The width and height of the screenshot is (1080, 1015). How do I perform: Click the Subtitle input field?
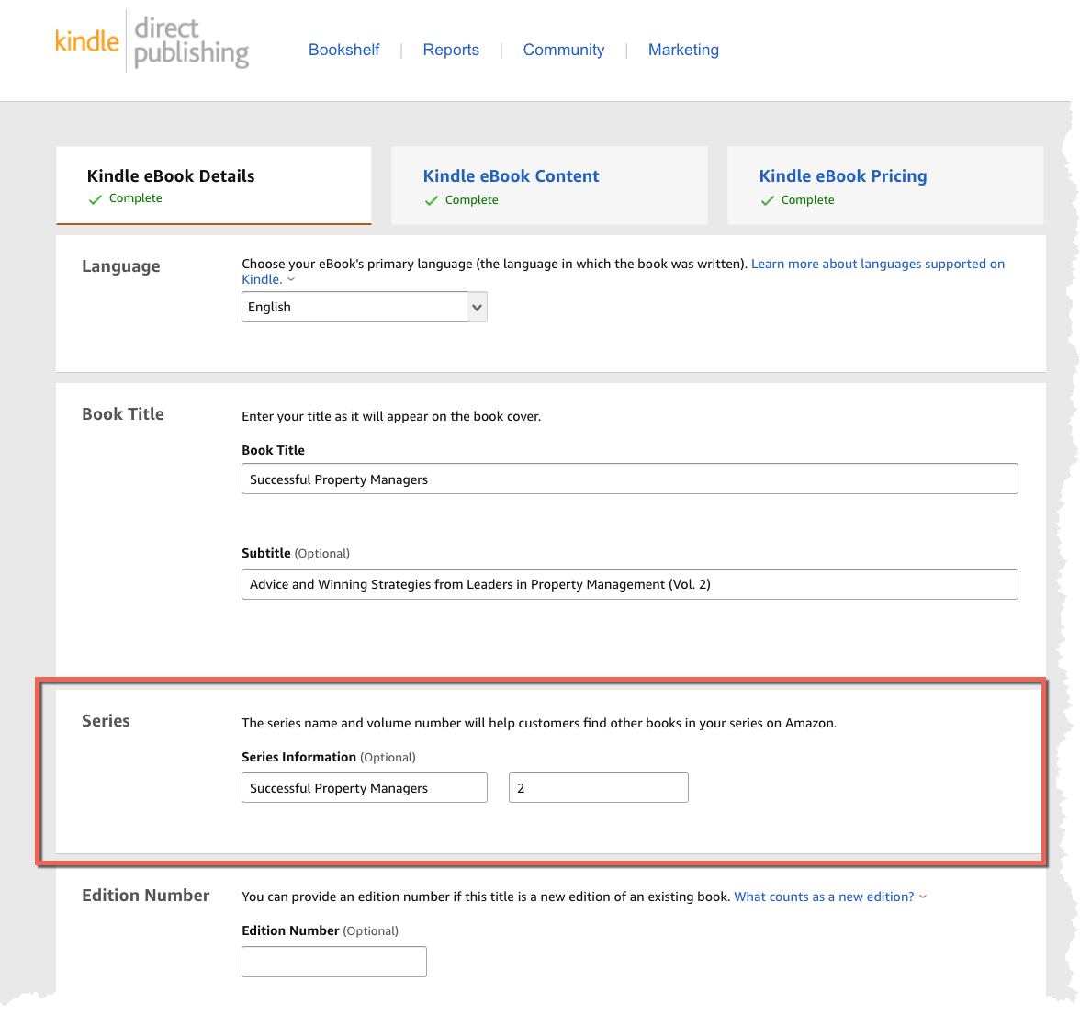pos(630,584)
